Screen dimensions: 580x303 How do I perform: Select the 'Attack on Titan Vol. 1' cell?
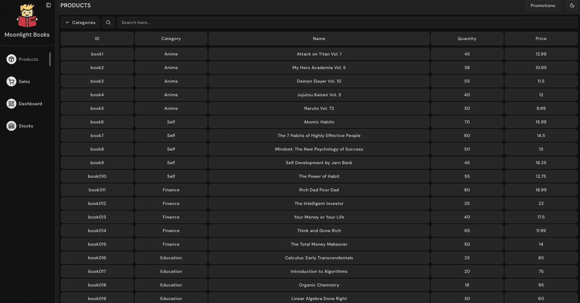click(x=319, y=54)
